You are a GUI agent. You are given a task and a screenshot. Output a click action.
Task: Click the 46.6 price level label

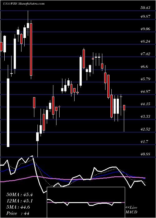(144, 67)
